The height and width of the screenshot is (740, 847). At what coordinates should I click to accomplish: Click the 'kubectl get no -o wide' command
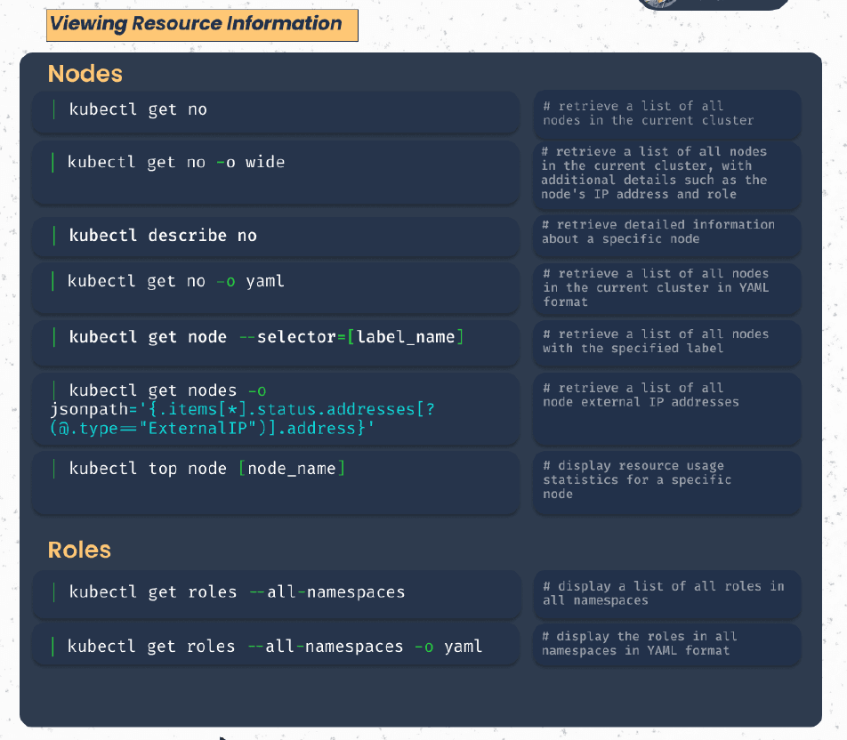(x=177, y=163)
